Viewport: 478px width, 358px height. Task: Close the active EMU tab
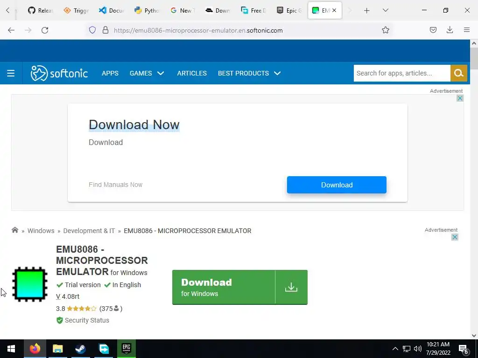pyautogui.click(x=334, y=10)
